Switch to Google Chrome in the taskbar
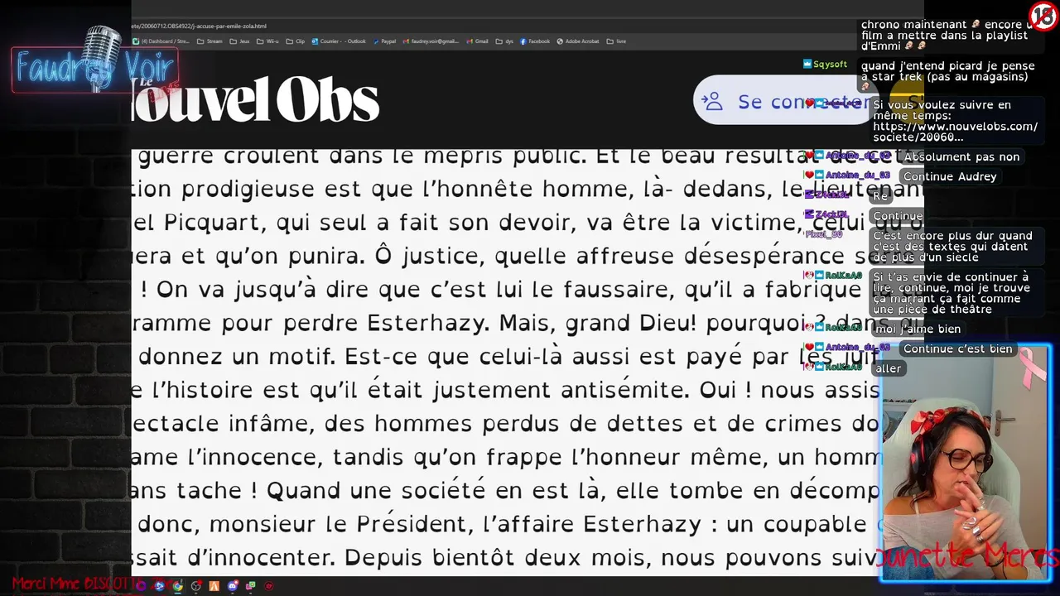Screen dimensions: 1060x596 178,586
